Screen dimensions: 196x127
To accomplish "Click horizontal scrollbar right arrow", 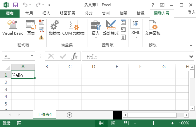I will [186, 115].
